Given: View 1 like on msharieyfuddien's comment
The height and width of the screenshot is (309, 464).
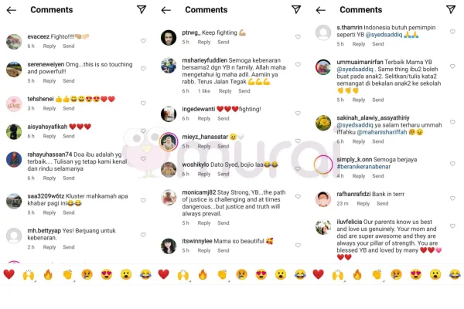Looking at the screenshot, I should tap(204, 91).
